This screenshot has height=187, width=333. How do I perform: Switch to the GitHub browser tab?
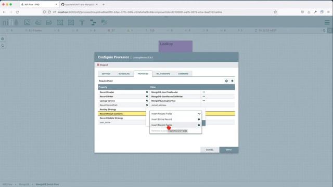coord(80,5)
